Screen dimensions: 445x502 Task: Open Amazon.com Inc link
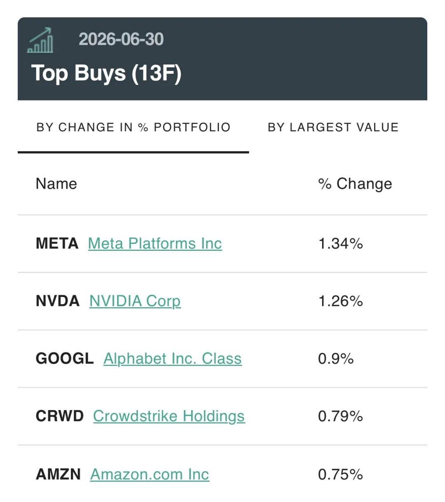(x=150, y=474)
